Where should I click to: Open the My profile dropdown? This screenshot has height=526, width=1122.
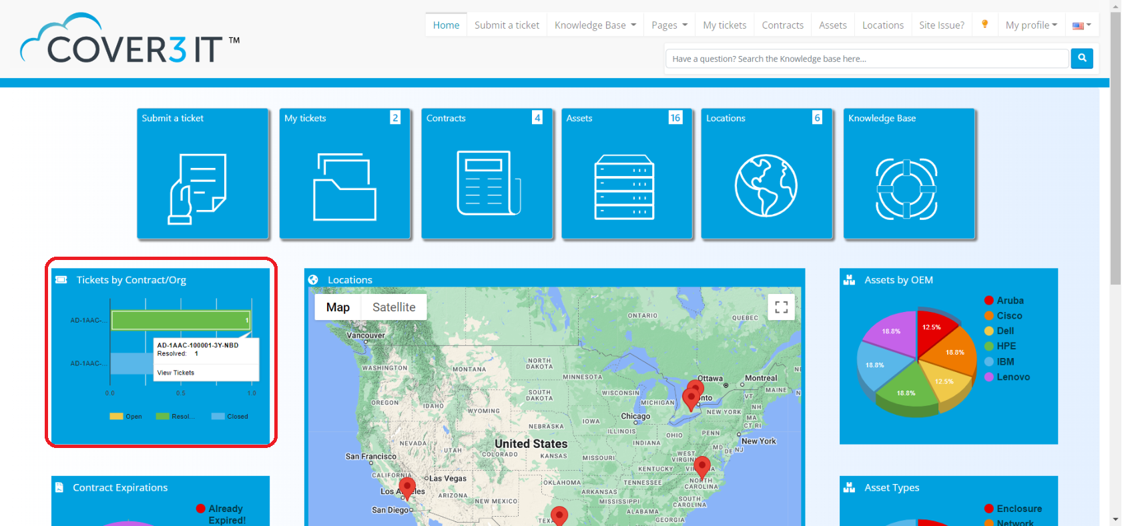(1031, 25)
